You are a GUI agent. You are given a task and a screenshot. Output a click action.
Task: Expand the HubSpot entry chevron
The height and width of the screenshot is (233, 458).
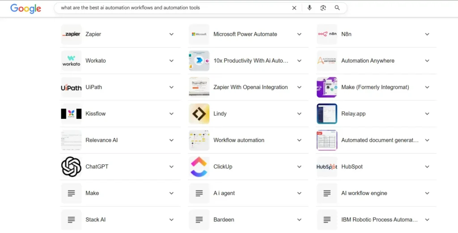point(427,167)
